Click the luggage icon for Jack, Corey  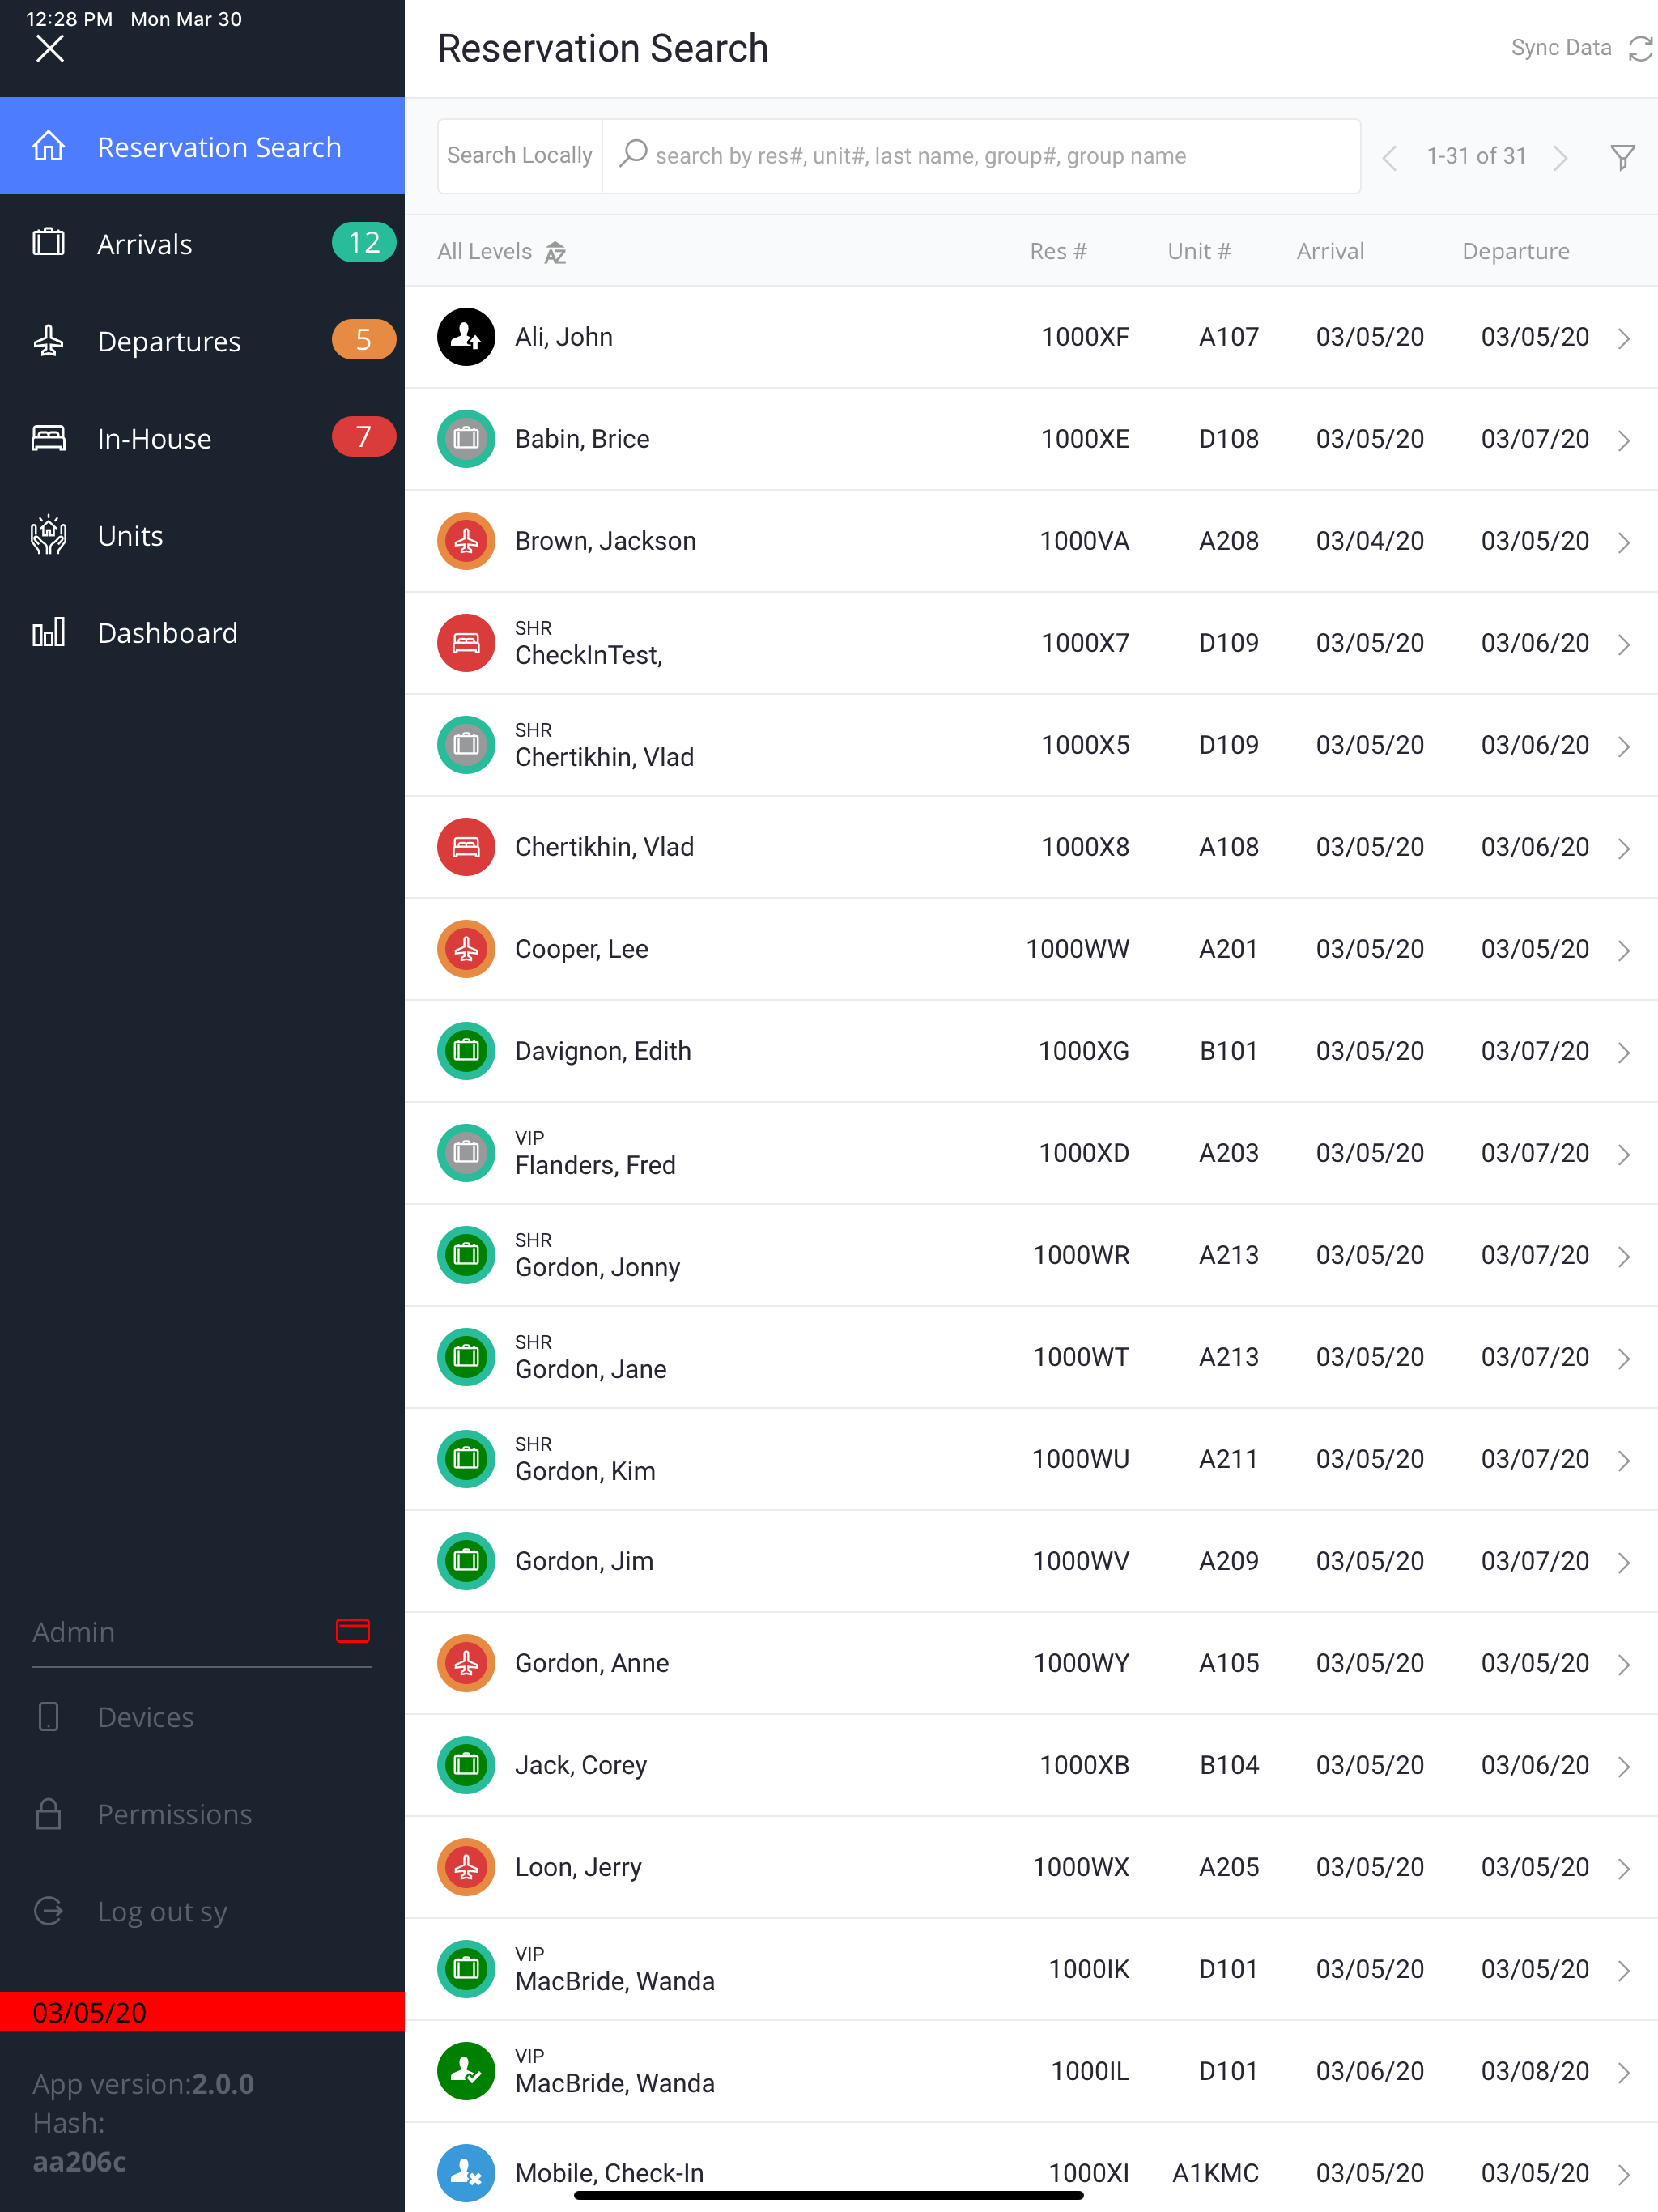tap(466, 1764)
